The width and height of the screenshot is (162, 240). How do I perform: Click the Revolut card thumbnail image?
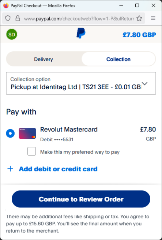[27, 133]
